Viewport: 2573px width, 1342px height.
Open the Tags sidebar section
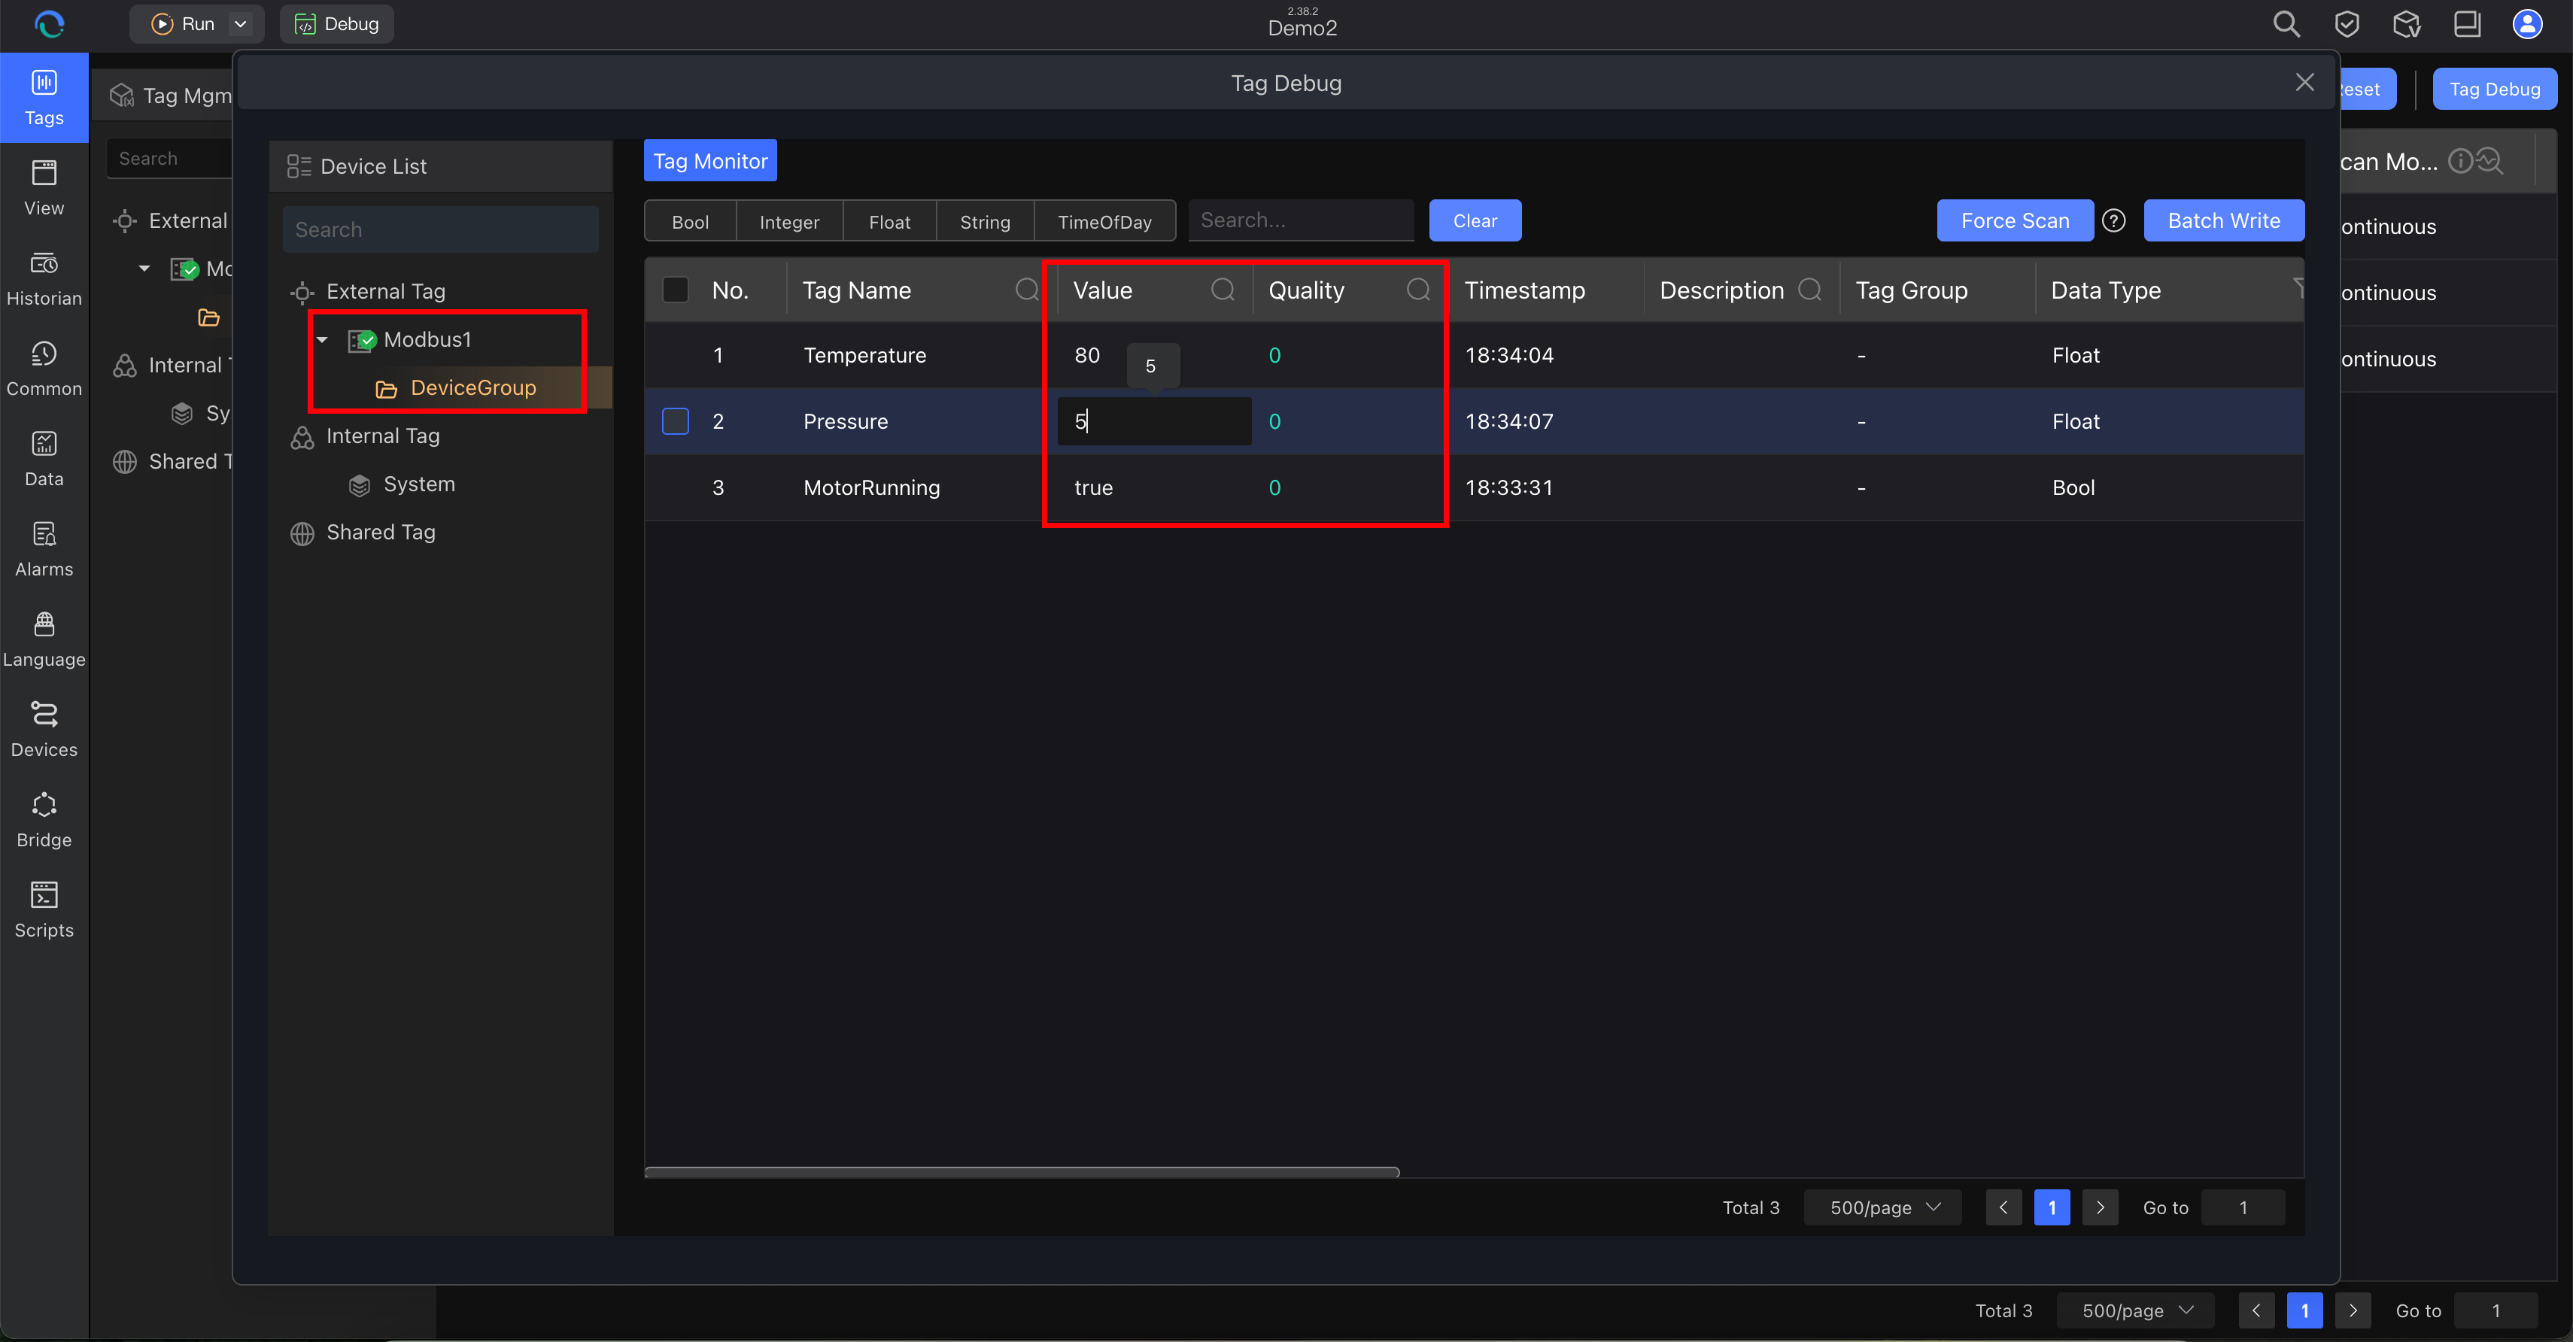[x=44, y=98]
